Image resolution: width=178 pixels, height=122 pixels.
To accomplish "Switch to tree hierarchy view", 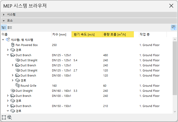I will coord(4,27).
